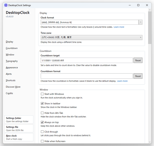
Task: Expand the Time zone combo box
Action: pyautogui.click(x=91, y=37)
